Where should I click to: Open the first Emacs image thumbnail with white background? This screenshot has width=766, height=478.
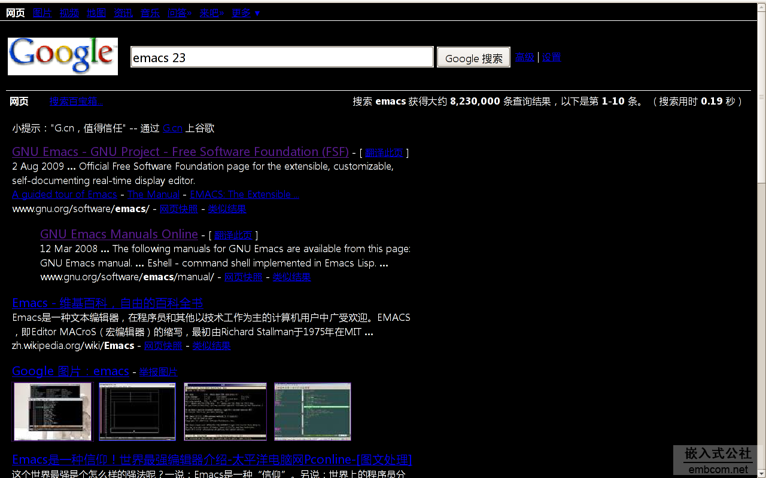point(53,412)
